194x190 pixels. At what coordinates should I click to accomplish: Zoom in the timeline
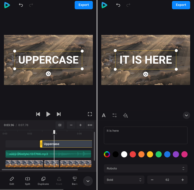81,125
